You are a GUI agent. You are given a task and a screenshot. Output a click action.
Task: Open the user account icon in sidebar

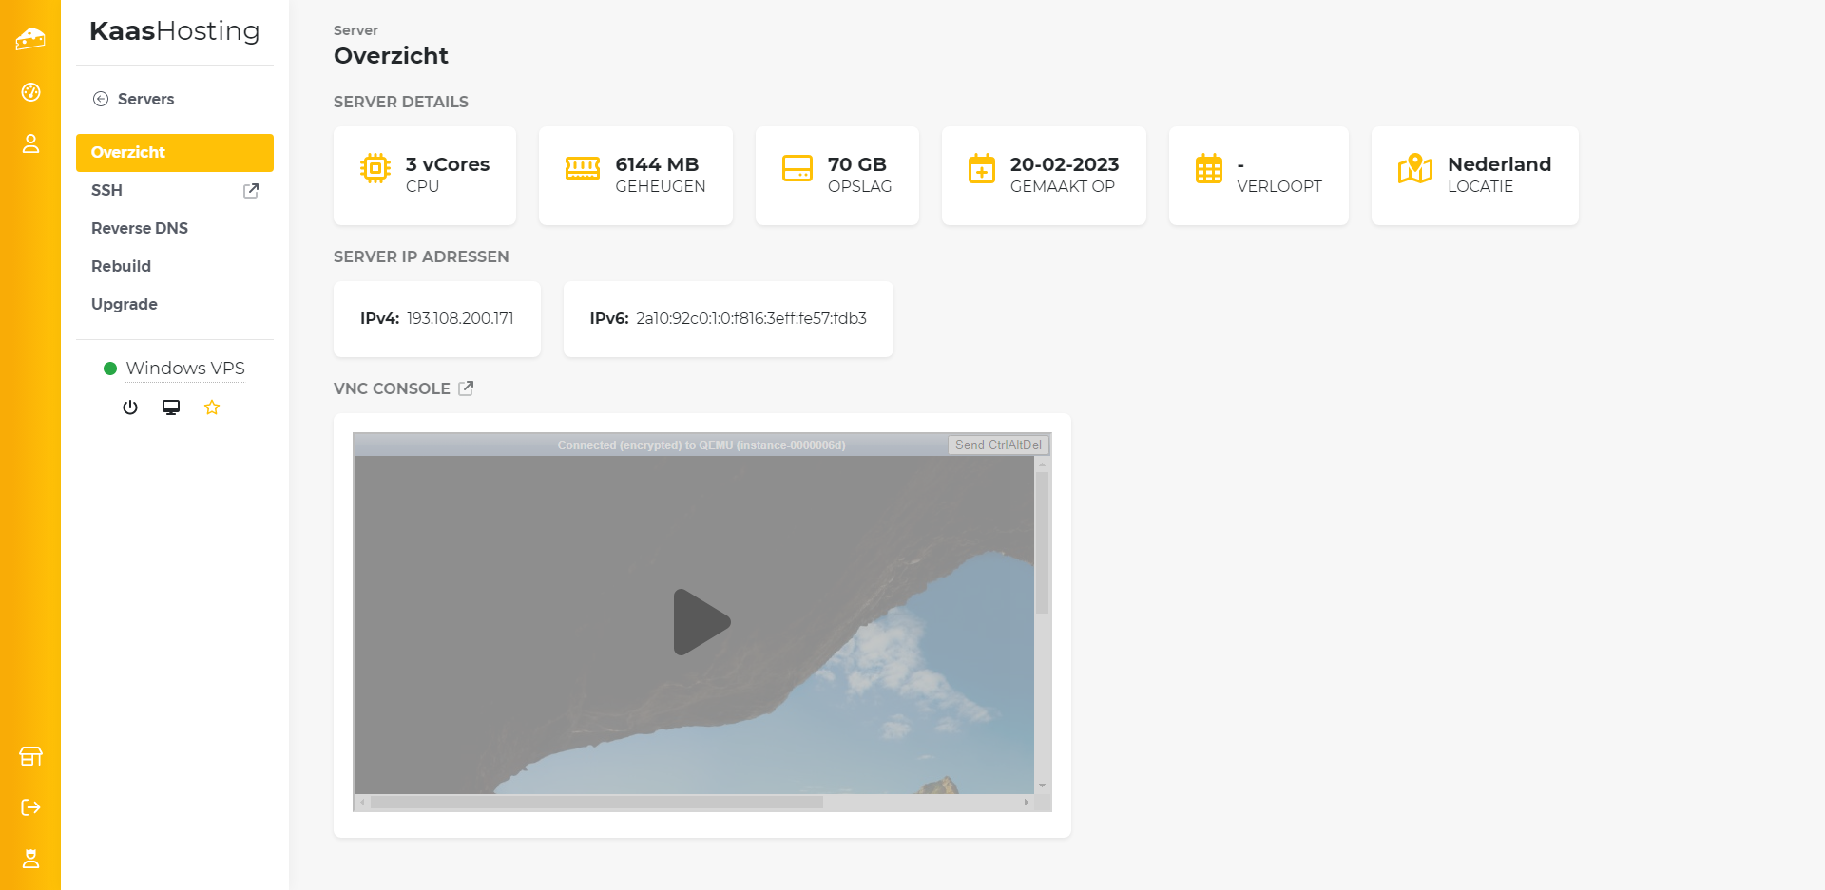click(30, 143)
